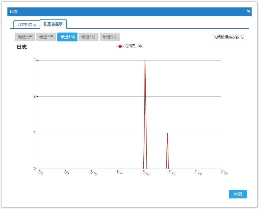Click the peak of the 1/12 spike
This screenshot has height=209, width=259.
[145, 61]
